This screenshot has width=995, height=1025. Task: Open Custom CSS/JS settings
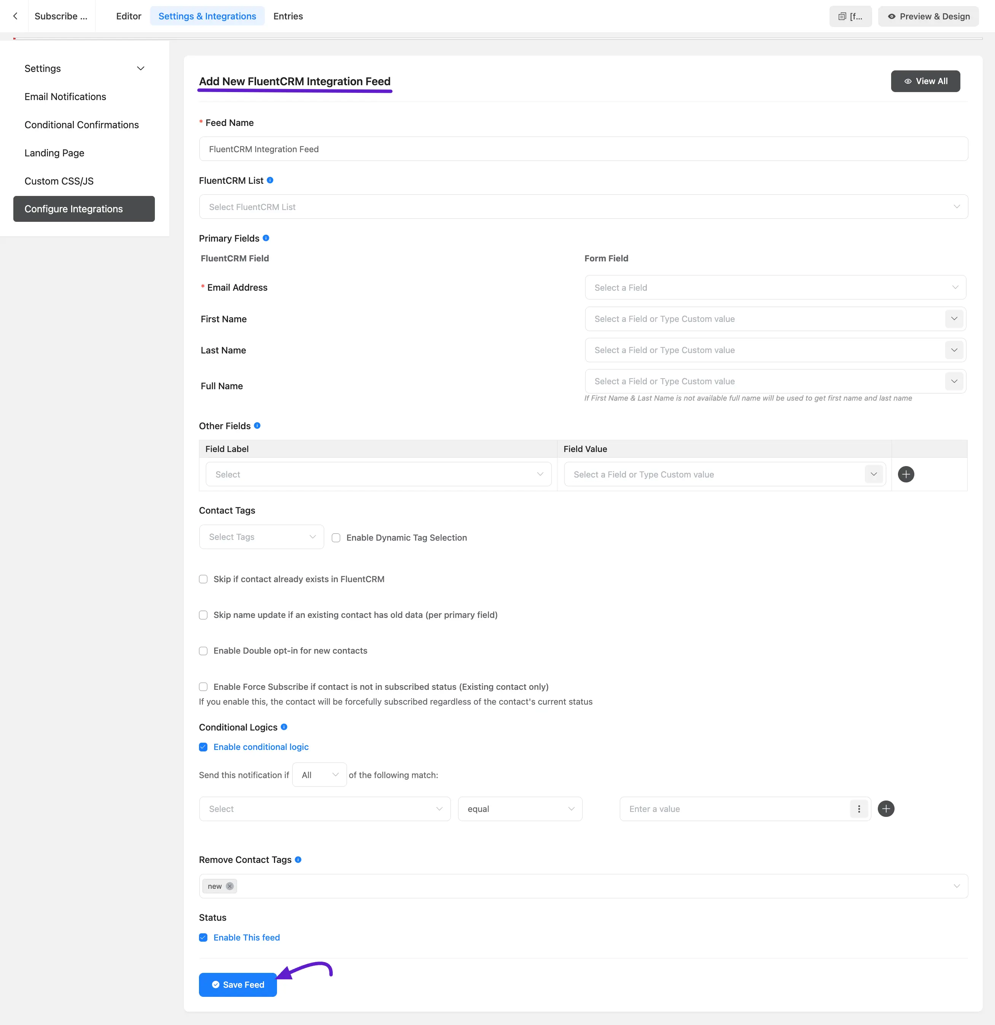click(x=59, y=181)
